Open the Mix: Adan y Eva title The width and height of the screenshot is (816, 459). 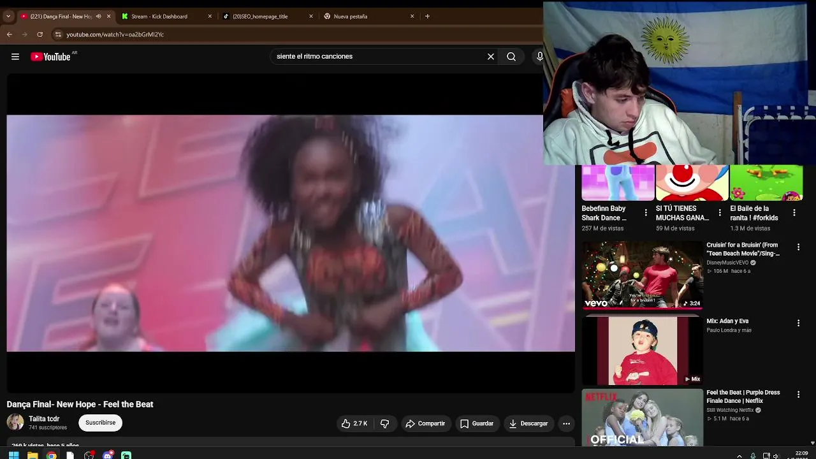click(x=727, y=321)
